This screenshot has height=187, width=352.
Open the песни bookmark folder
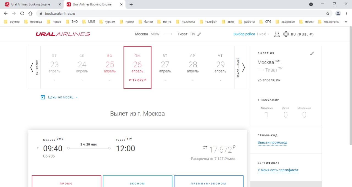pyautogui.click(x=306, y=21)
